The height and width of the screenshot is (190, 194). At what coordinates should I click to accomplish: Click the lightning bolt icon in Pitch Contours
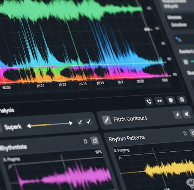[178, 114]
